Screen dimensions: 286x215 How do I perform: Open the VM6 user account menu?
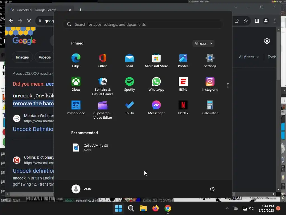[x=81, y=189]
